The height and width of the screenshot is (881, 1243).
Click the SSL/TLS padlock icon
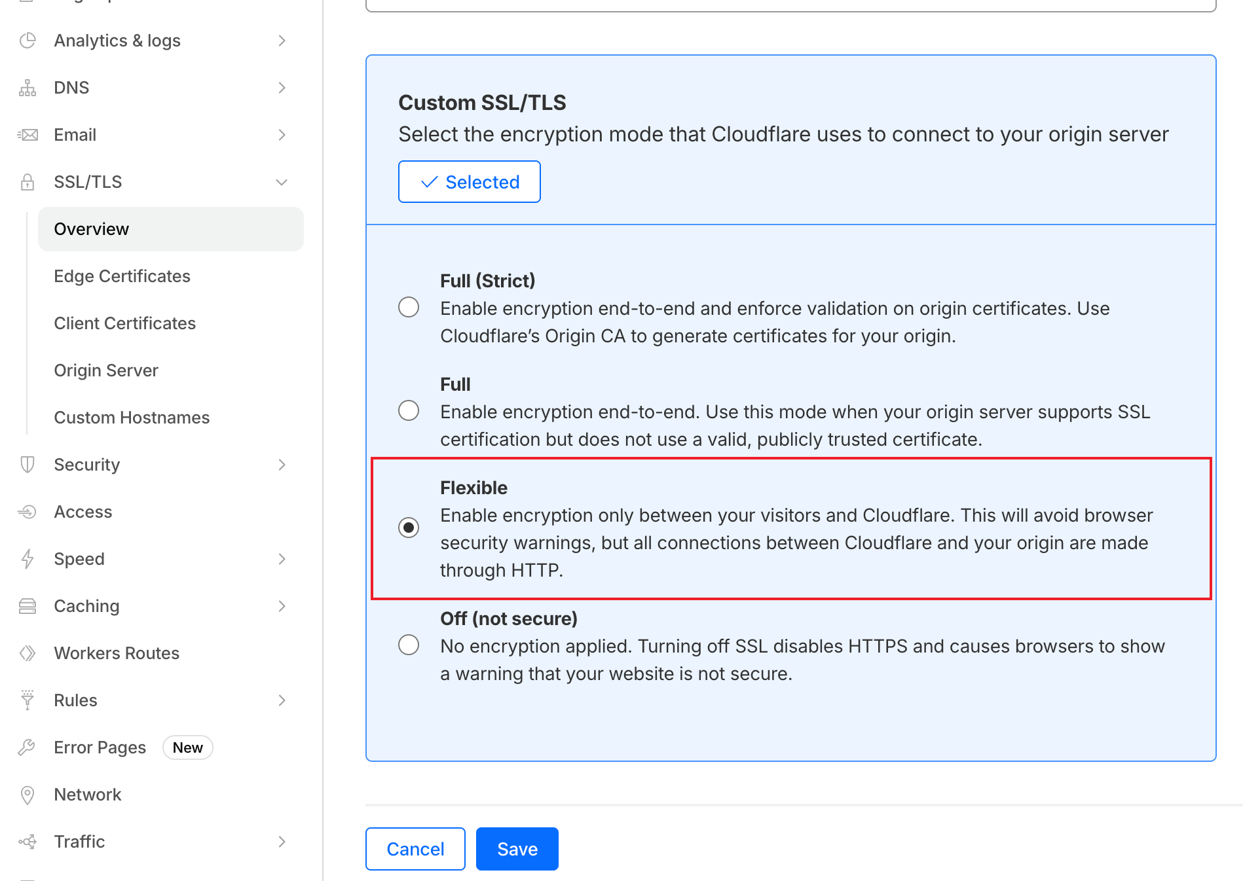[x=28, y=182]
